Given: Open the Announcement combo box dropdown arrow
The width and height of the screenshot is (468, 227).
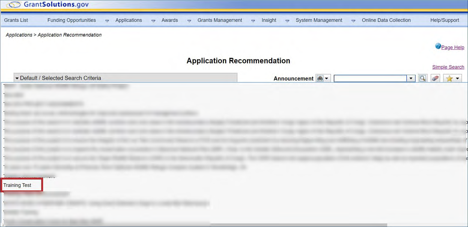Looking at the screenshot, I should coord(411,78).
